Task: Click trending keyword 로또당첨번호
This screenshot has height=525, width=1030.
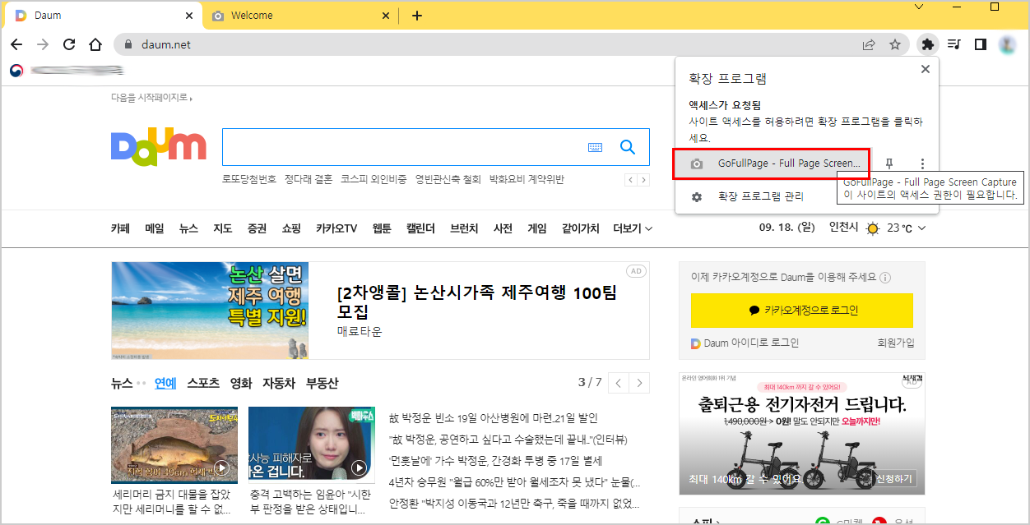Action: pos(249,179)
